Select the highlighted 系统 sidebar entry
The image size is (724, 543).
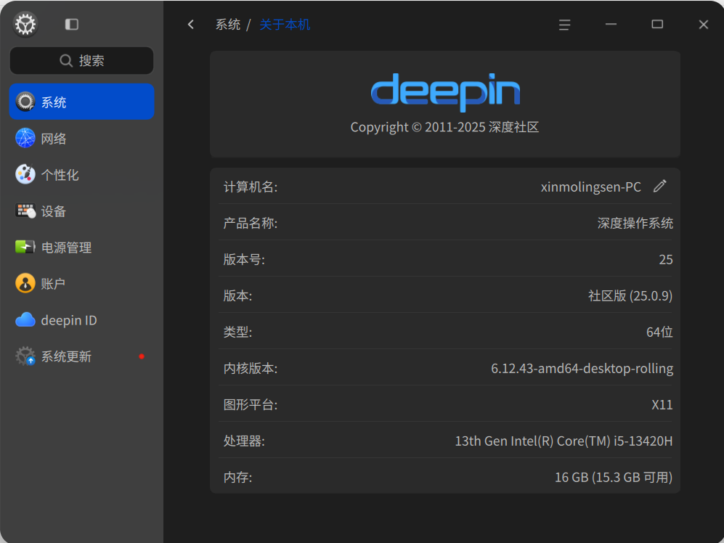(82, 102)
